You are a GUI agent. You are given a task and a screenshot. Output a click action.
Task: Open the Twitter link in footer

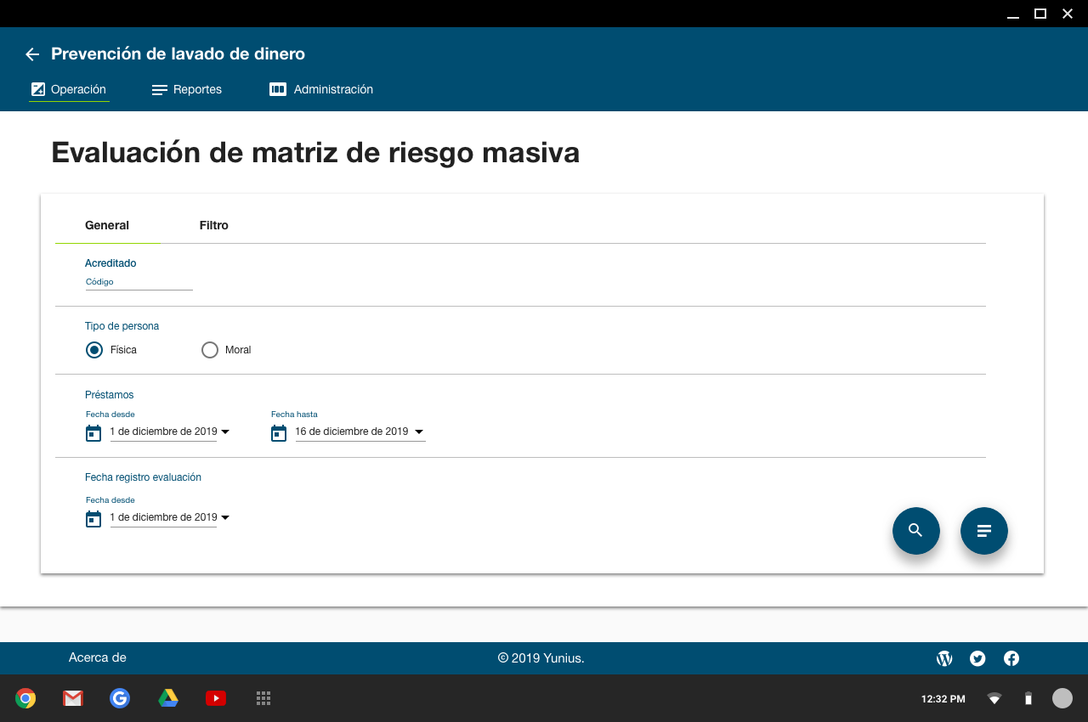point(977,658)
